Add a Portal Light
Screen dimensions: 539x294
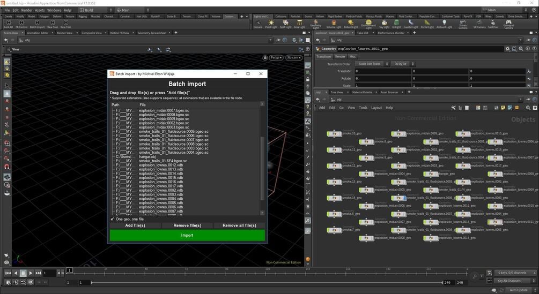tap(427, 24)
